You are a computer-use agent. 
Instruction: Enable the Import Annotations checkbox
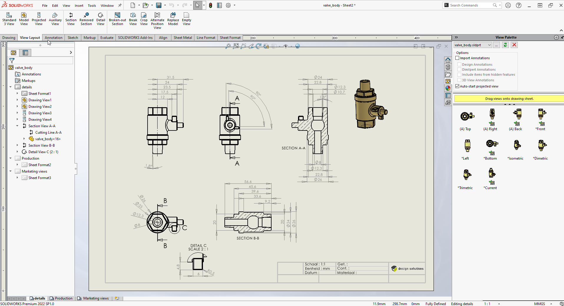click(458, 58)
